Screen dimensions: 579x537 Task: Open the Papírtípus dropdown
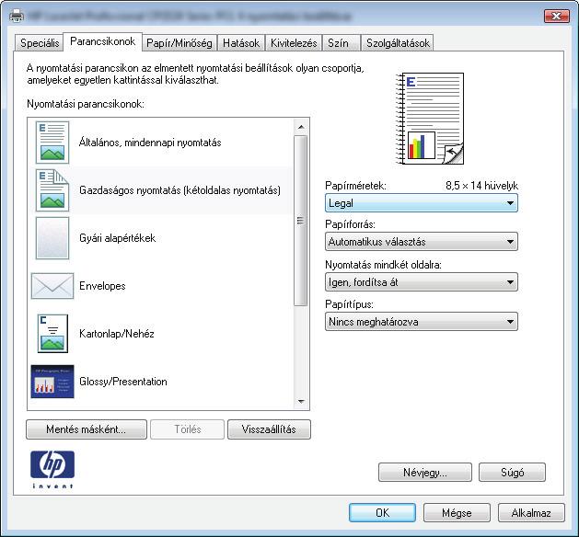pos(422,322)
